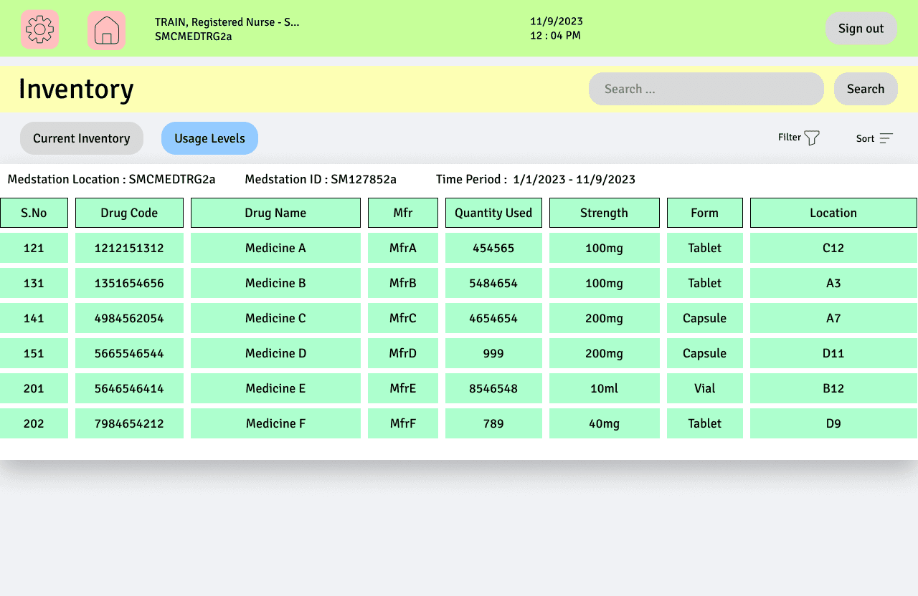Click the Quantity Used column header

(493, 213)
